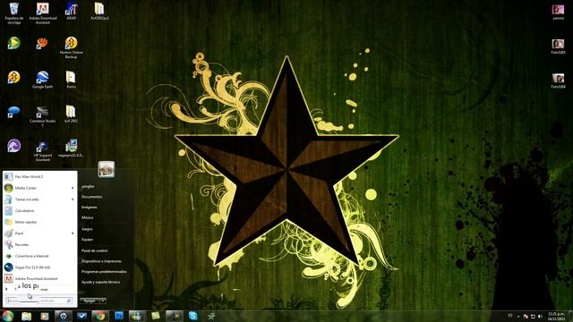Expand the Tareas iniciales submenu arrow
This screenshot has height=322, width=573.
(x=73, y=199)
